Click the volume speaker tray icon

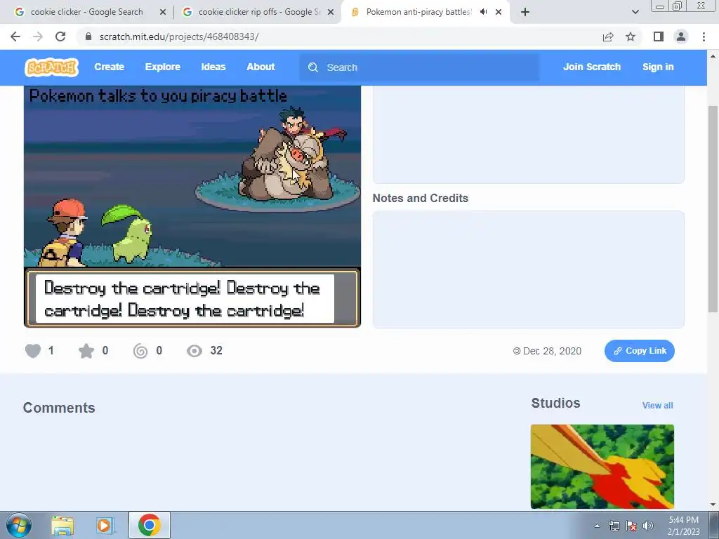pyautogui.click(x=648, y=526)
